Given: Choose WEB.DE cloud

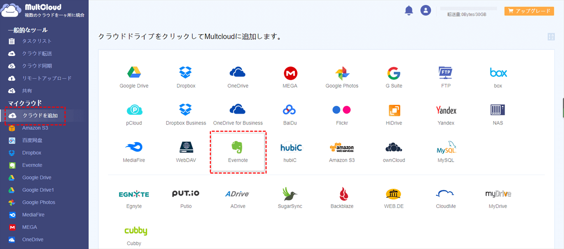Looking at the screenshot, I should tap(394, 198).
